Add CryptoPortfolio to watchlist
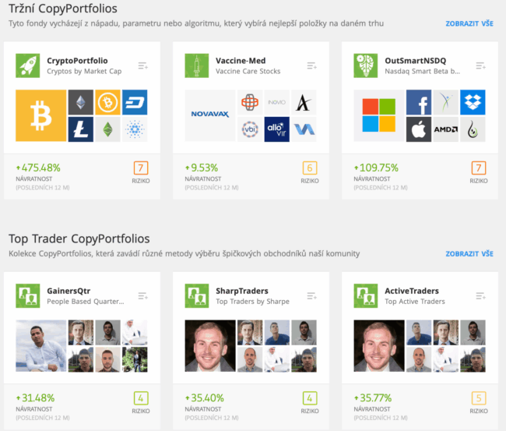 click(x=143, y=66)
